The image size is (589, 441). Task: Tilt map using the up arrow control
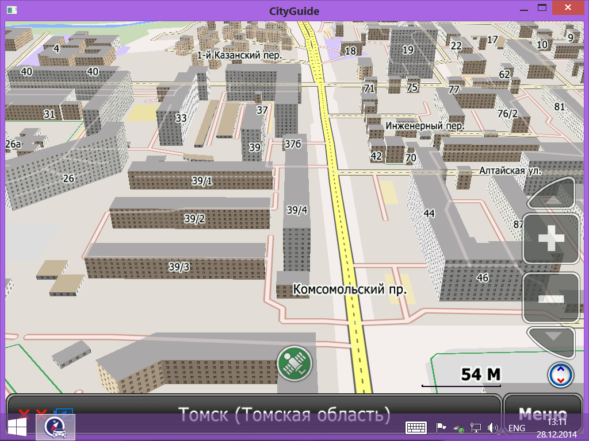tap(552, 195)
